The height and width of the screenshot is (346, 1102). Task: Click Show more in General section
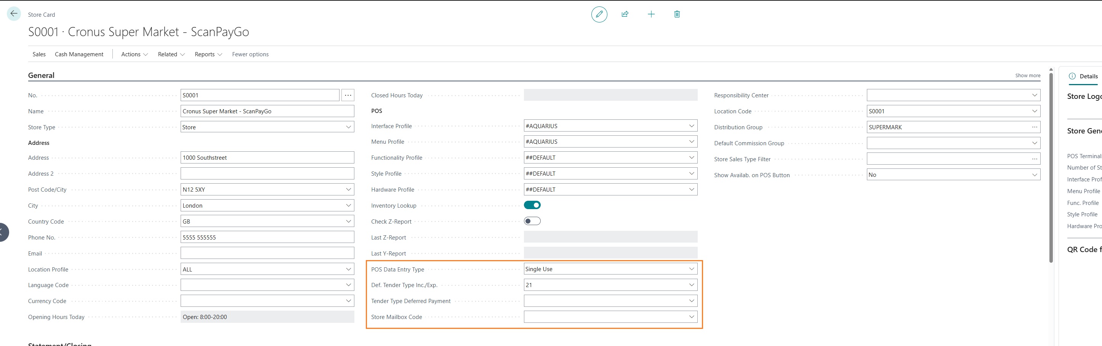point(1028,76)
